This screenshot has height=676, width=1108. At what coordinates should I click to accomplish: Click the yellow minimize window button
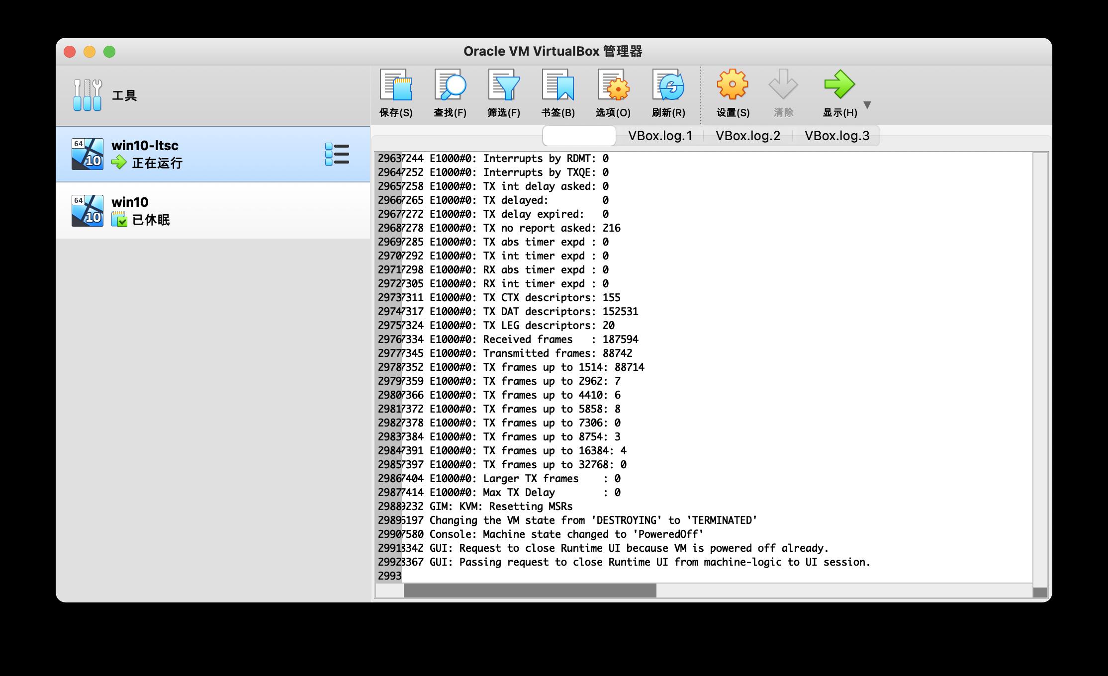click(90, 52)
